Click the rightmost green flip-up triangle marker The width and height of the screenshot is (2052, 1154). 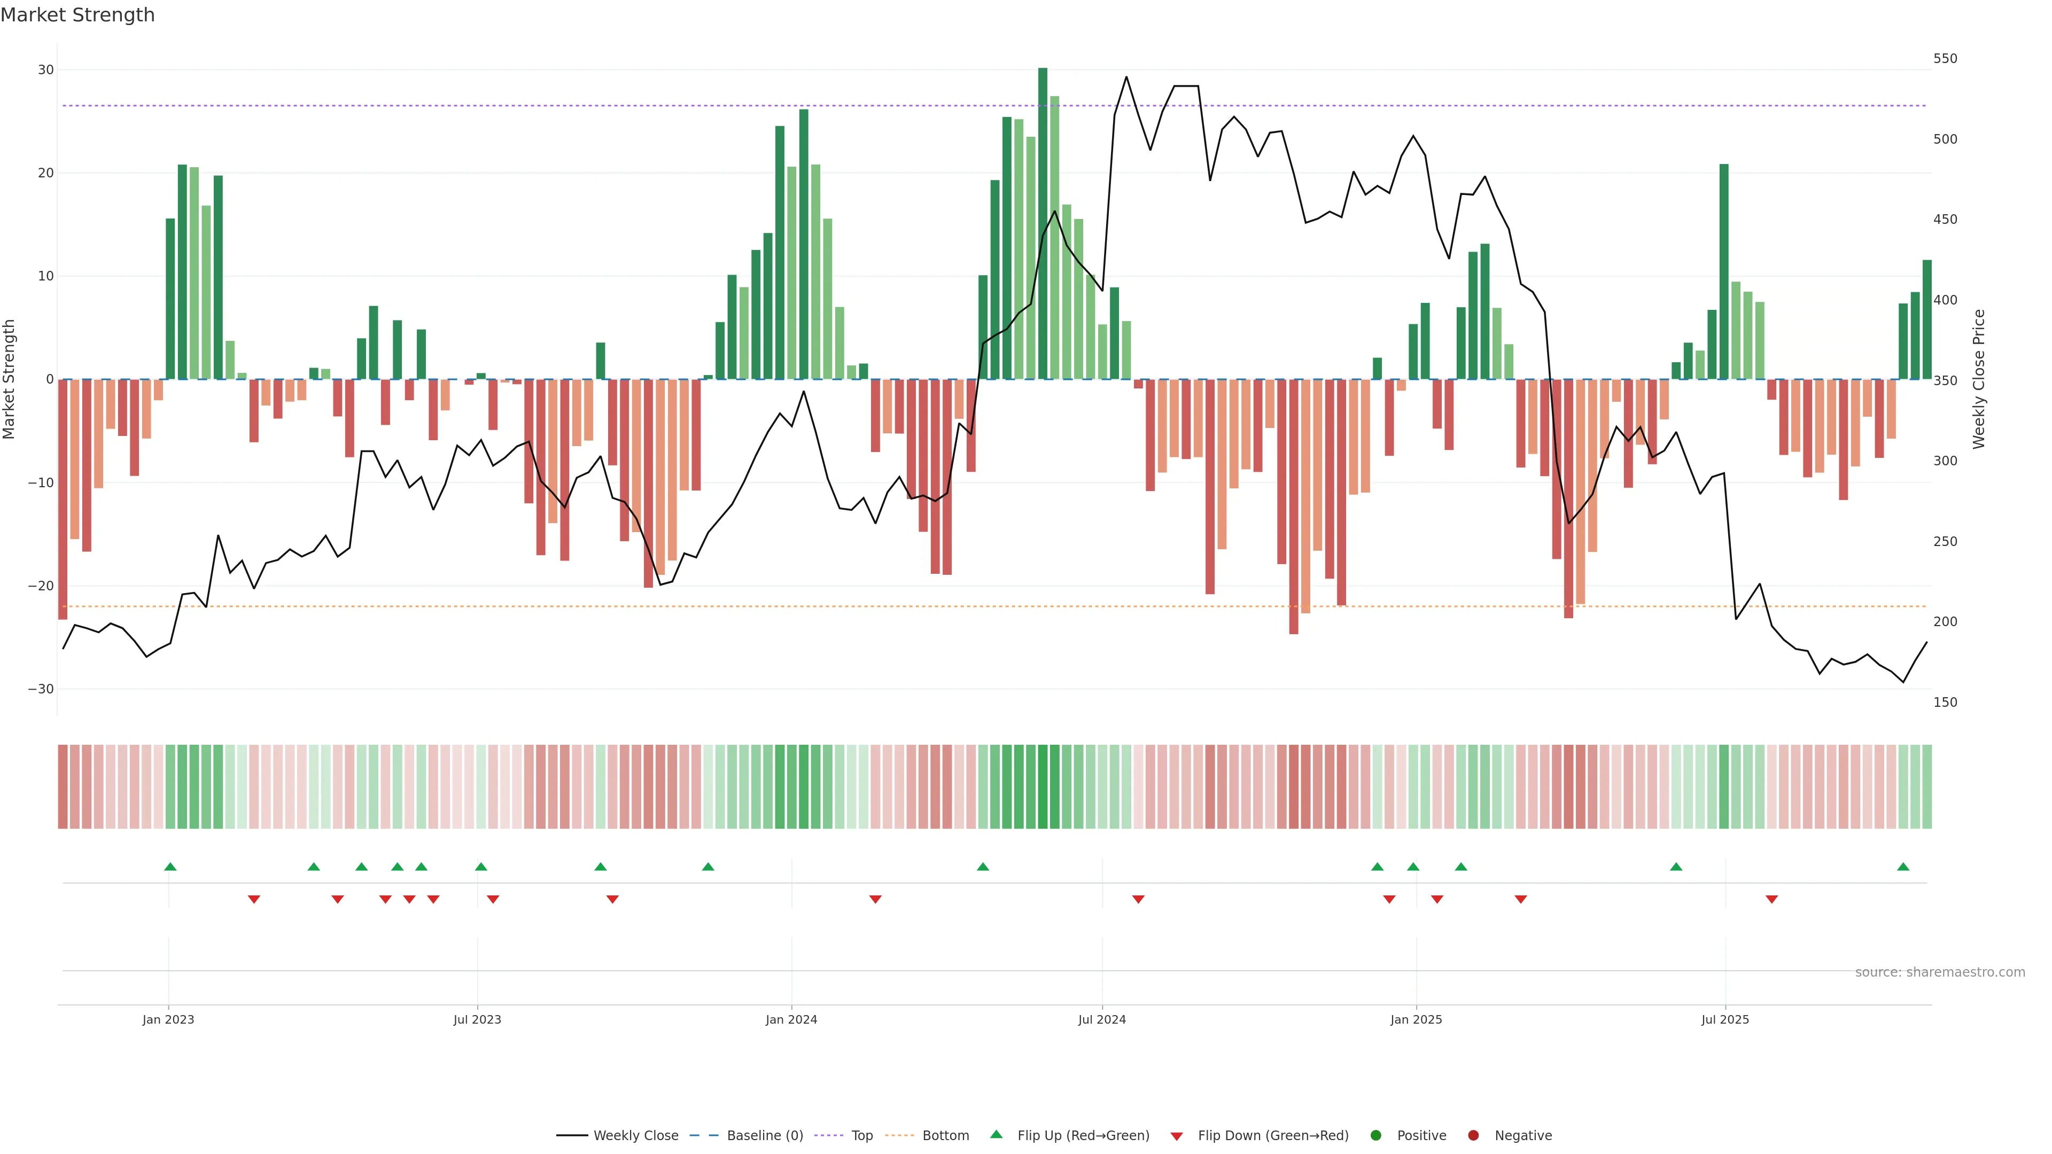[x=1903, y=867]
